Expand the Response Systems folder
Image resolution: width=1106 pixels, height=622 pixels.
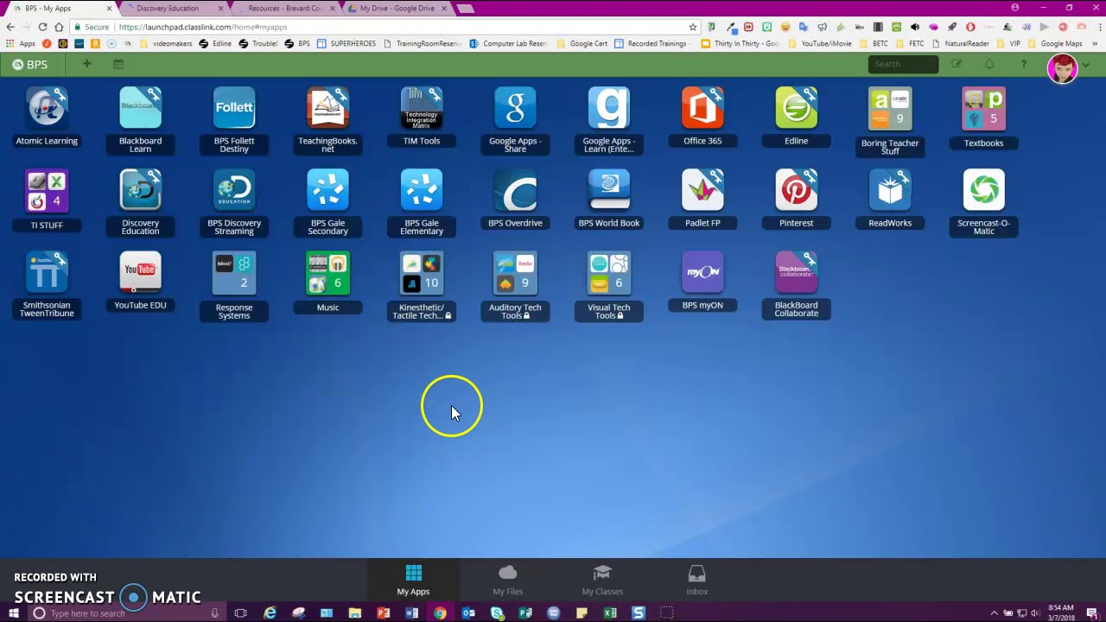[x=234, y=274]
